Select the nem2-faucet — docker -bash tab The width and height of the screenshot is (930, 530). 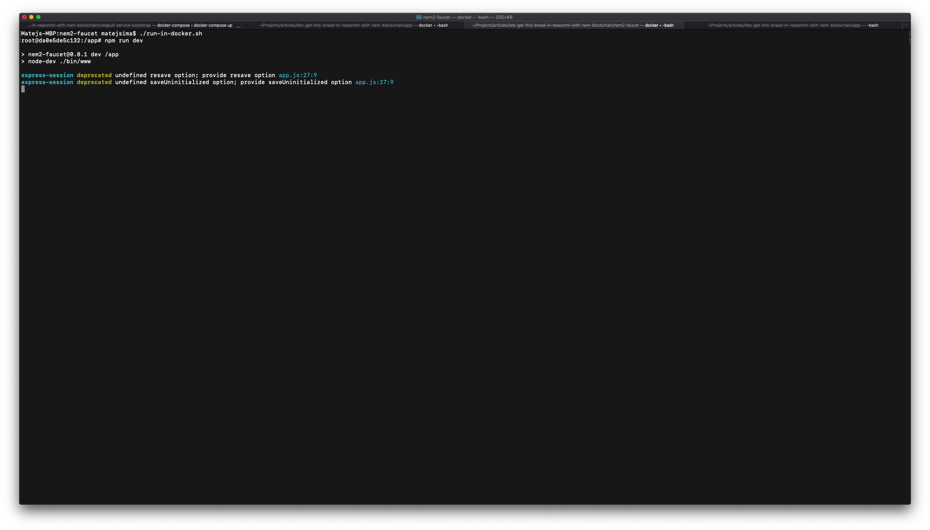coord(572,25)
